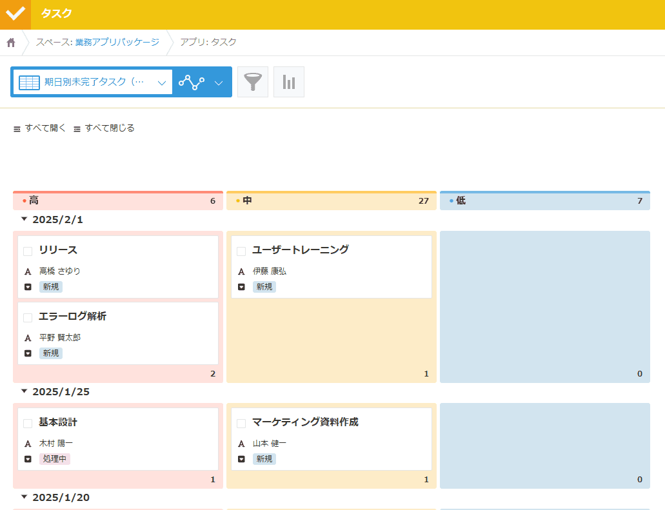Click the 新規 status tag on ユーザートレーニング
Image resolution: width=665 pixels, height=510 pixels.
click(264, 287)
